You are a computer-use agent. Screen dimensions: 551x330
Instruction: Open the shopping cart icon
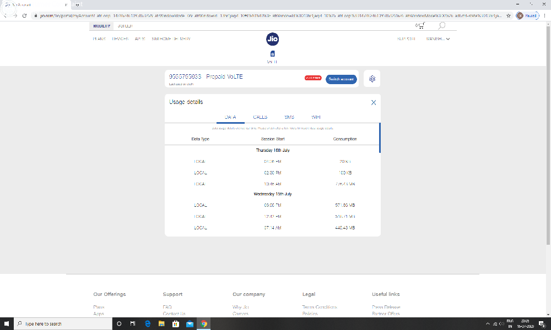pyautogui.click(x=420, y=26)
